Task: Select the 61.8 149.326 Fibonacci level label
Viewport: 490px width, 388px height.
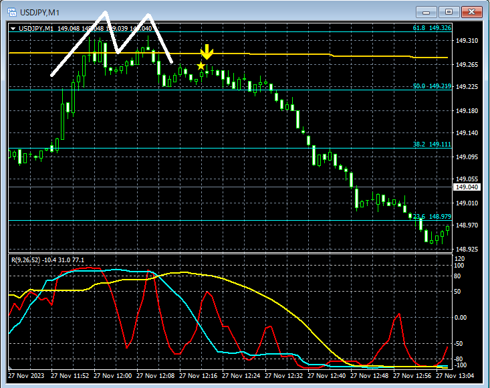Action: pos(432,28)
